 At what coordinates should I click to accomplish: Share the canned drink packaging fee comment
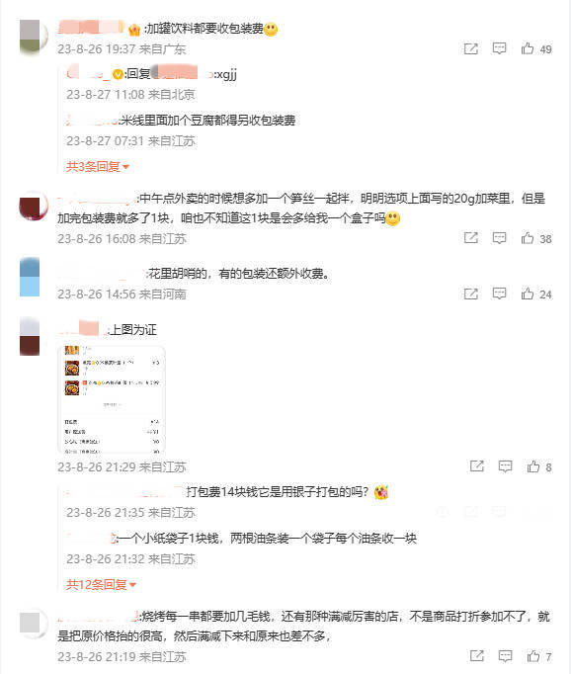point(471,48)
